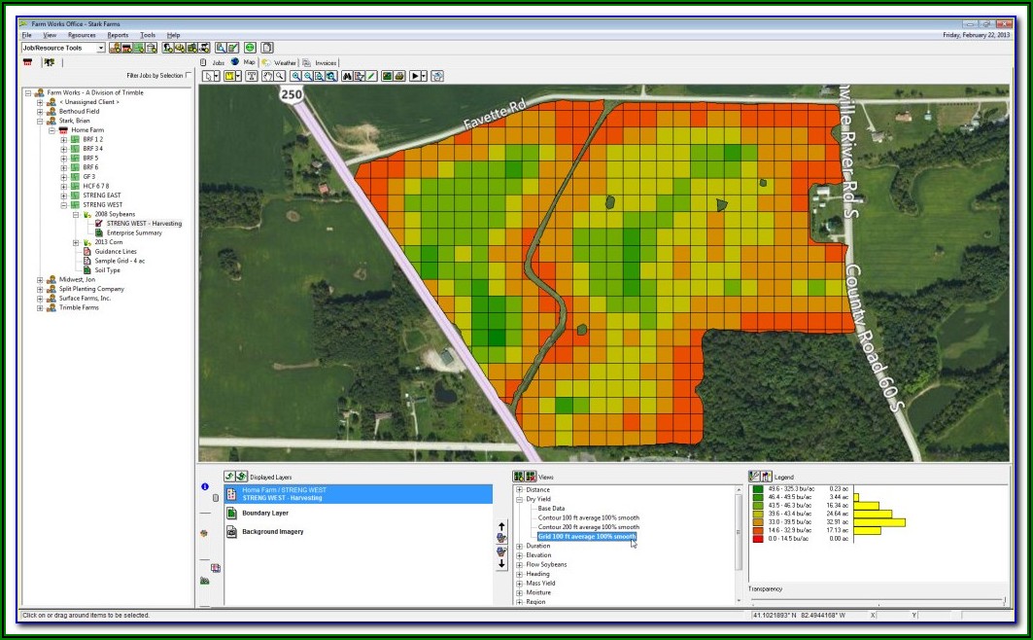Move layer down with the down arrow
Viewport: 1033px width, 640px height.
pyautogui.click(x=501, y=563)
